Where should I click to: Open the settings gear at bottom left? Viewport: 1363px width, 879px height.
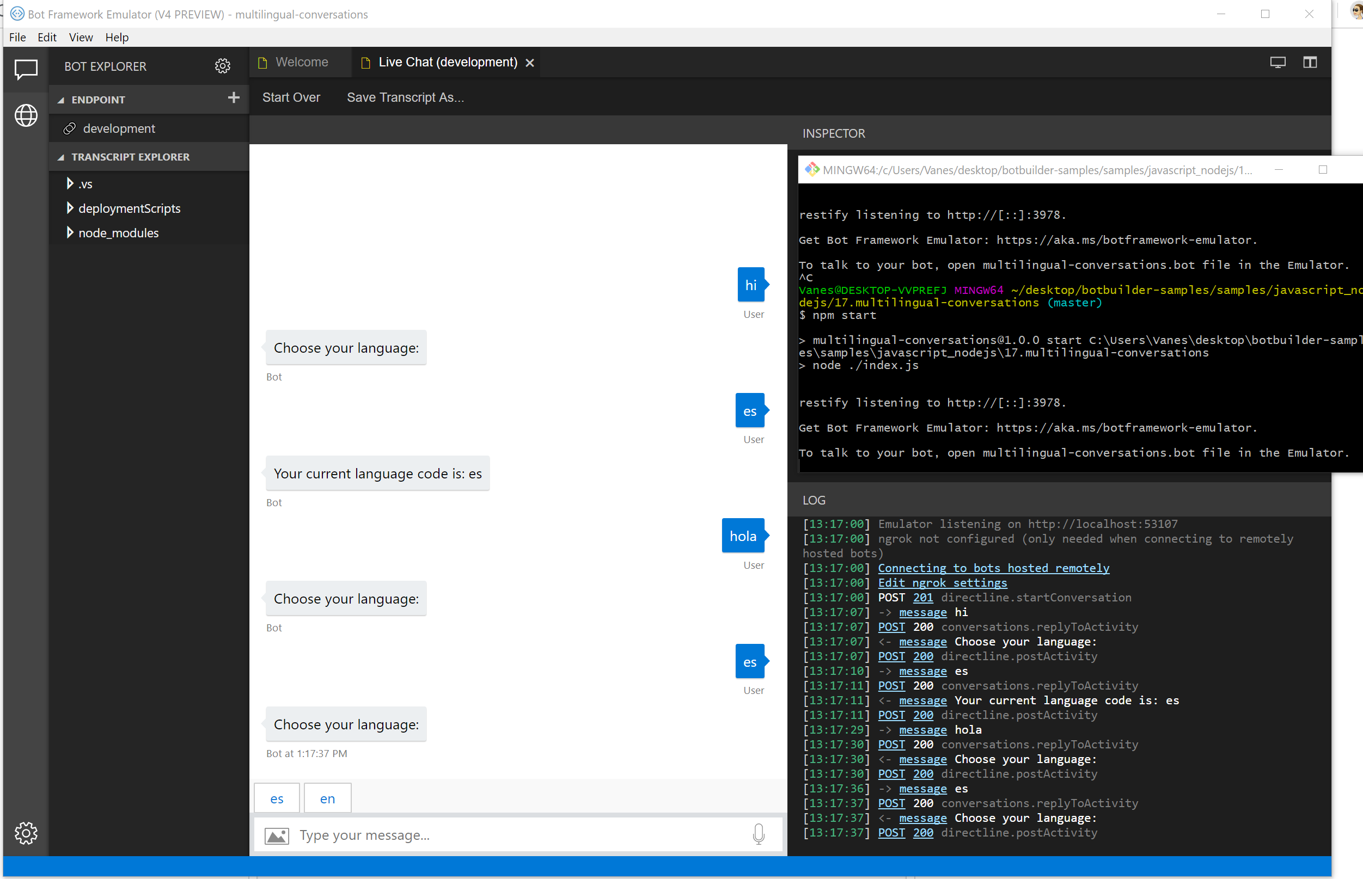tap(26, 833)
